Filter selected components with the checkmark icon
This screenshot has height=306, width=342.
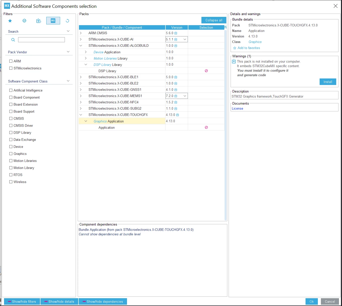click(24, 21)
